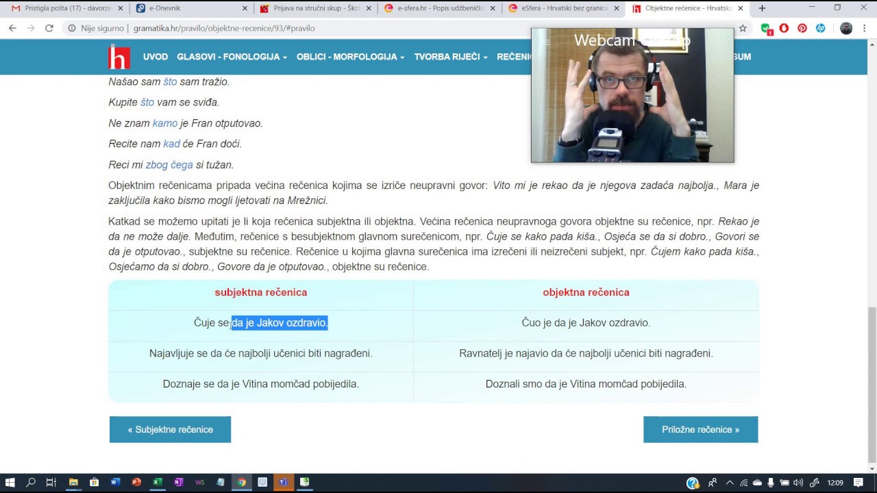Image resolution: width=877 pixels, height=493 pixels.
Task: Open the Uvod menu item
Action: [156, 57]
